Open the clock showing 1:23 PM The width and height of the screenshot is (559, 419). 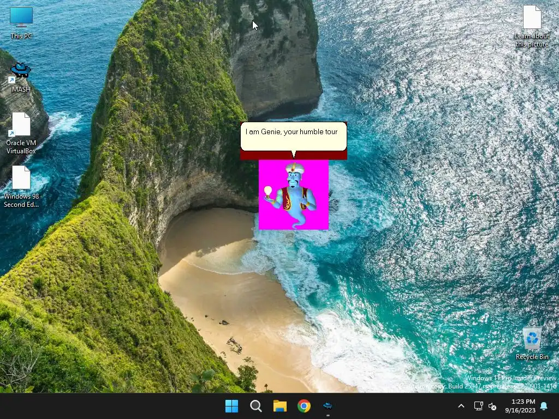[520, 406]
